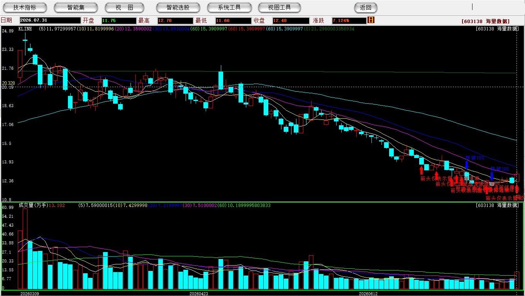Image resolution: width=525 pixels, height=296 pixels.
Task: Open the 技术指标 technical indicators menu
Action: point(25,7)
